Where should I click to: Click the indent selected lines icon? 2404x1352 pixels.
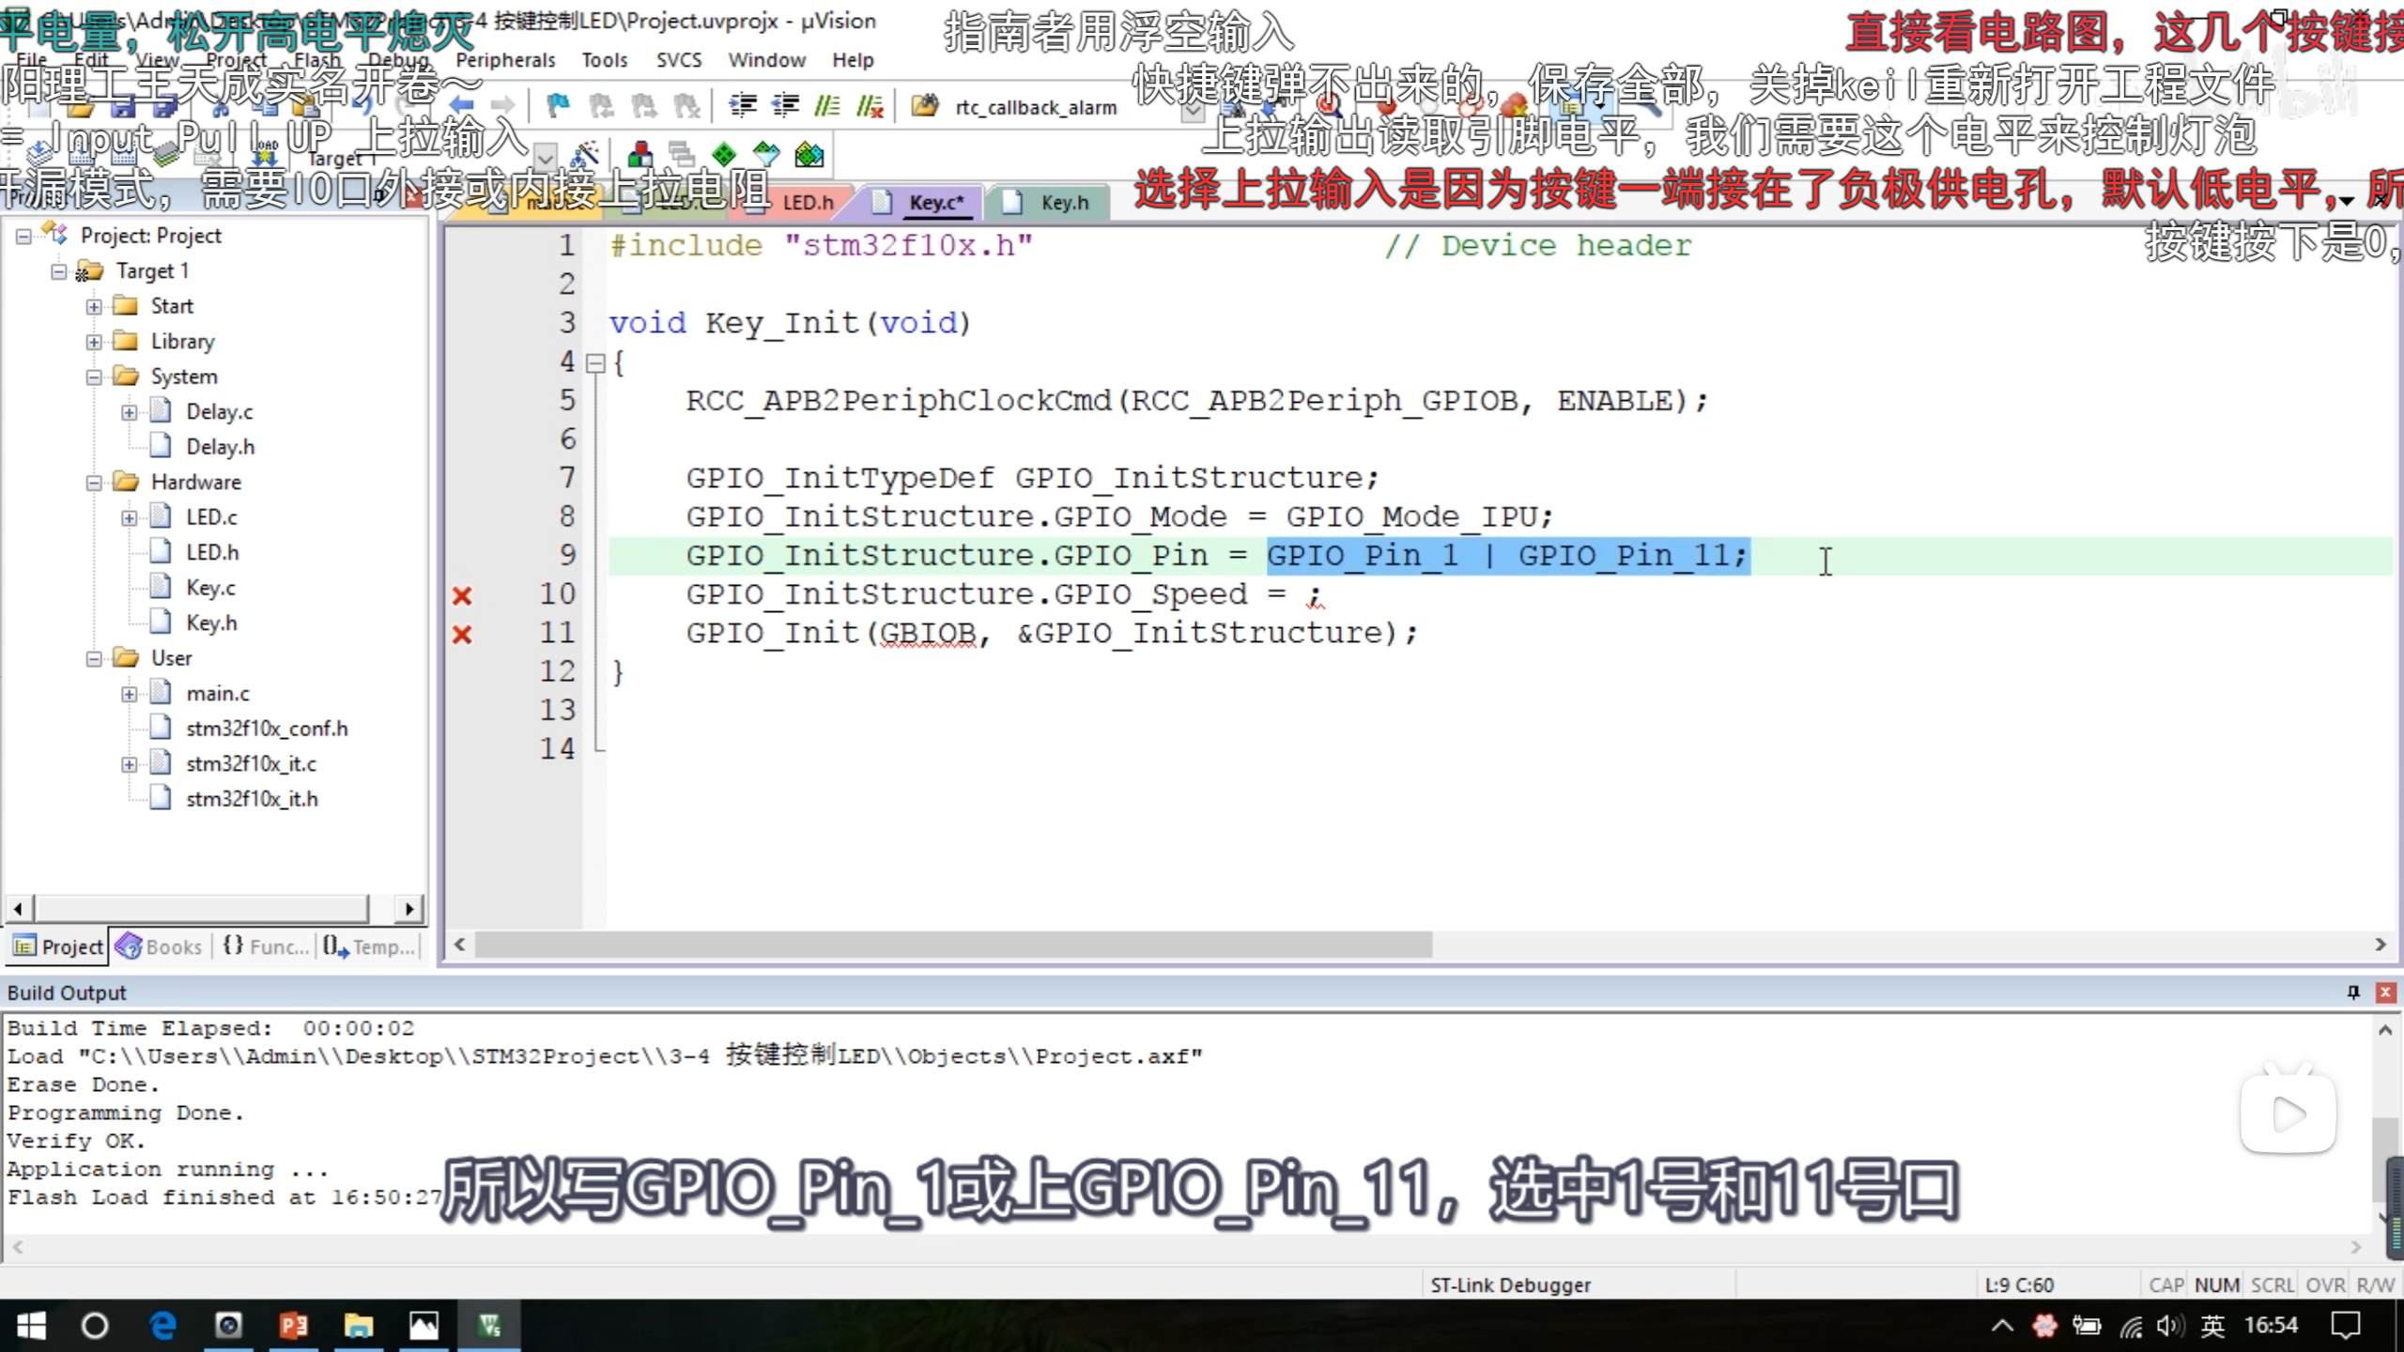coord(743,106)
